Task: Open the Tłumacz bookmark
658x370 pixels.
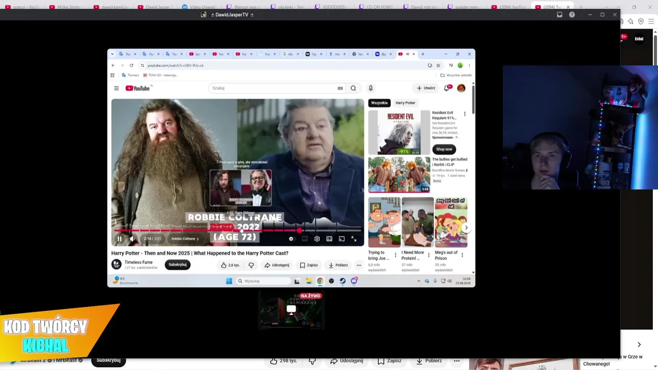Action: [x=131, y=75]
